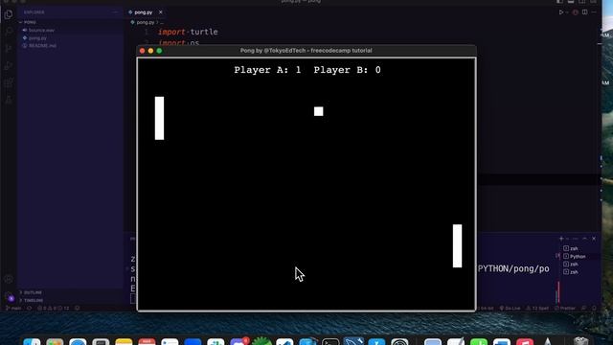Click the Player A score text
This screenshot has width=613, height=345.
(267, 70)
